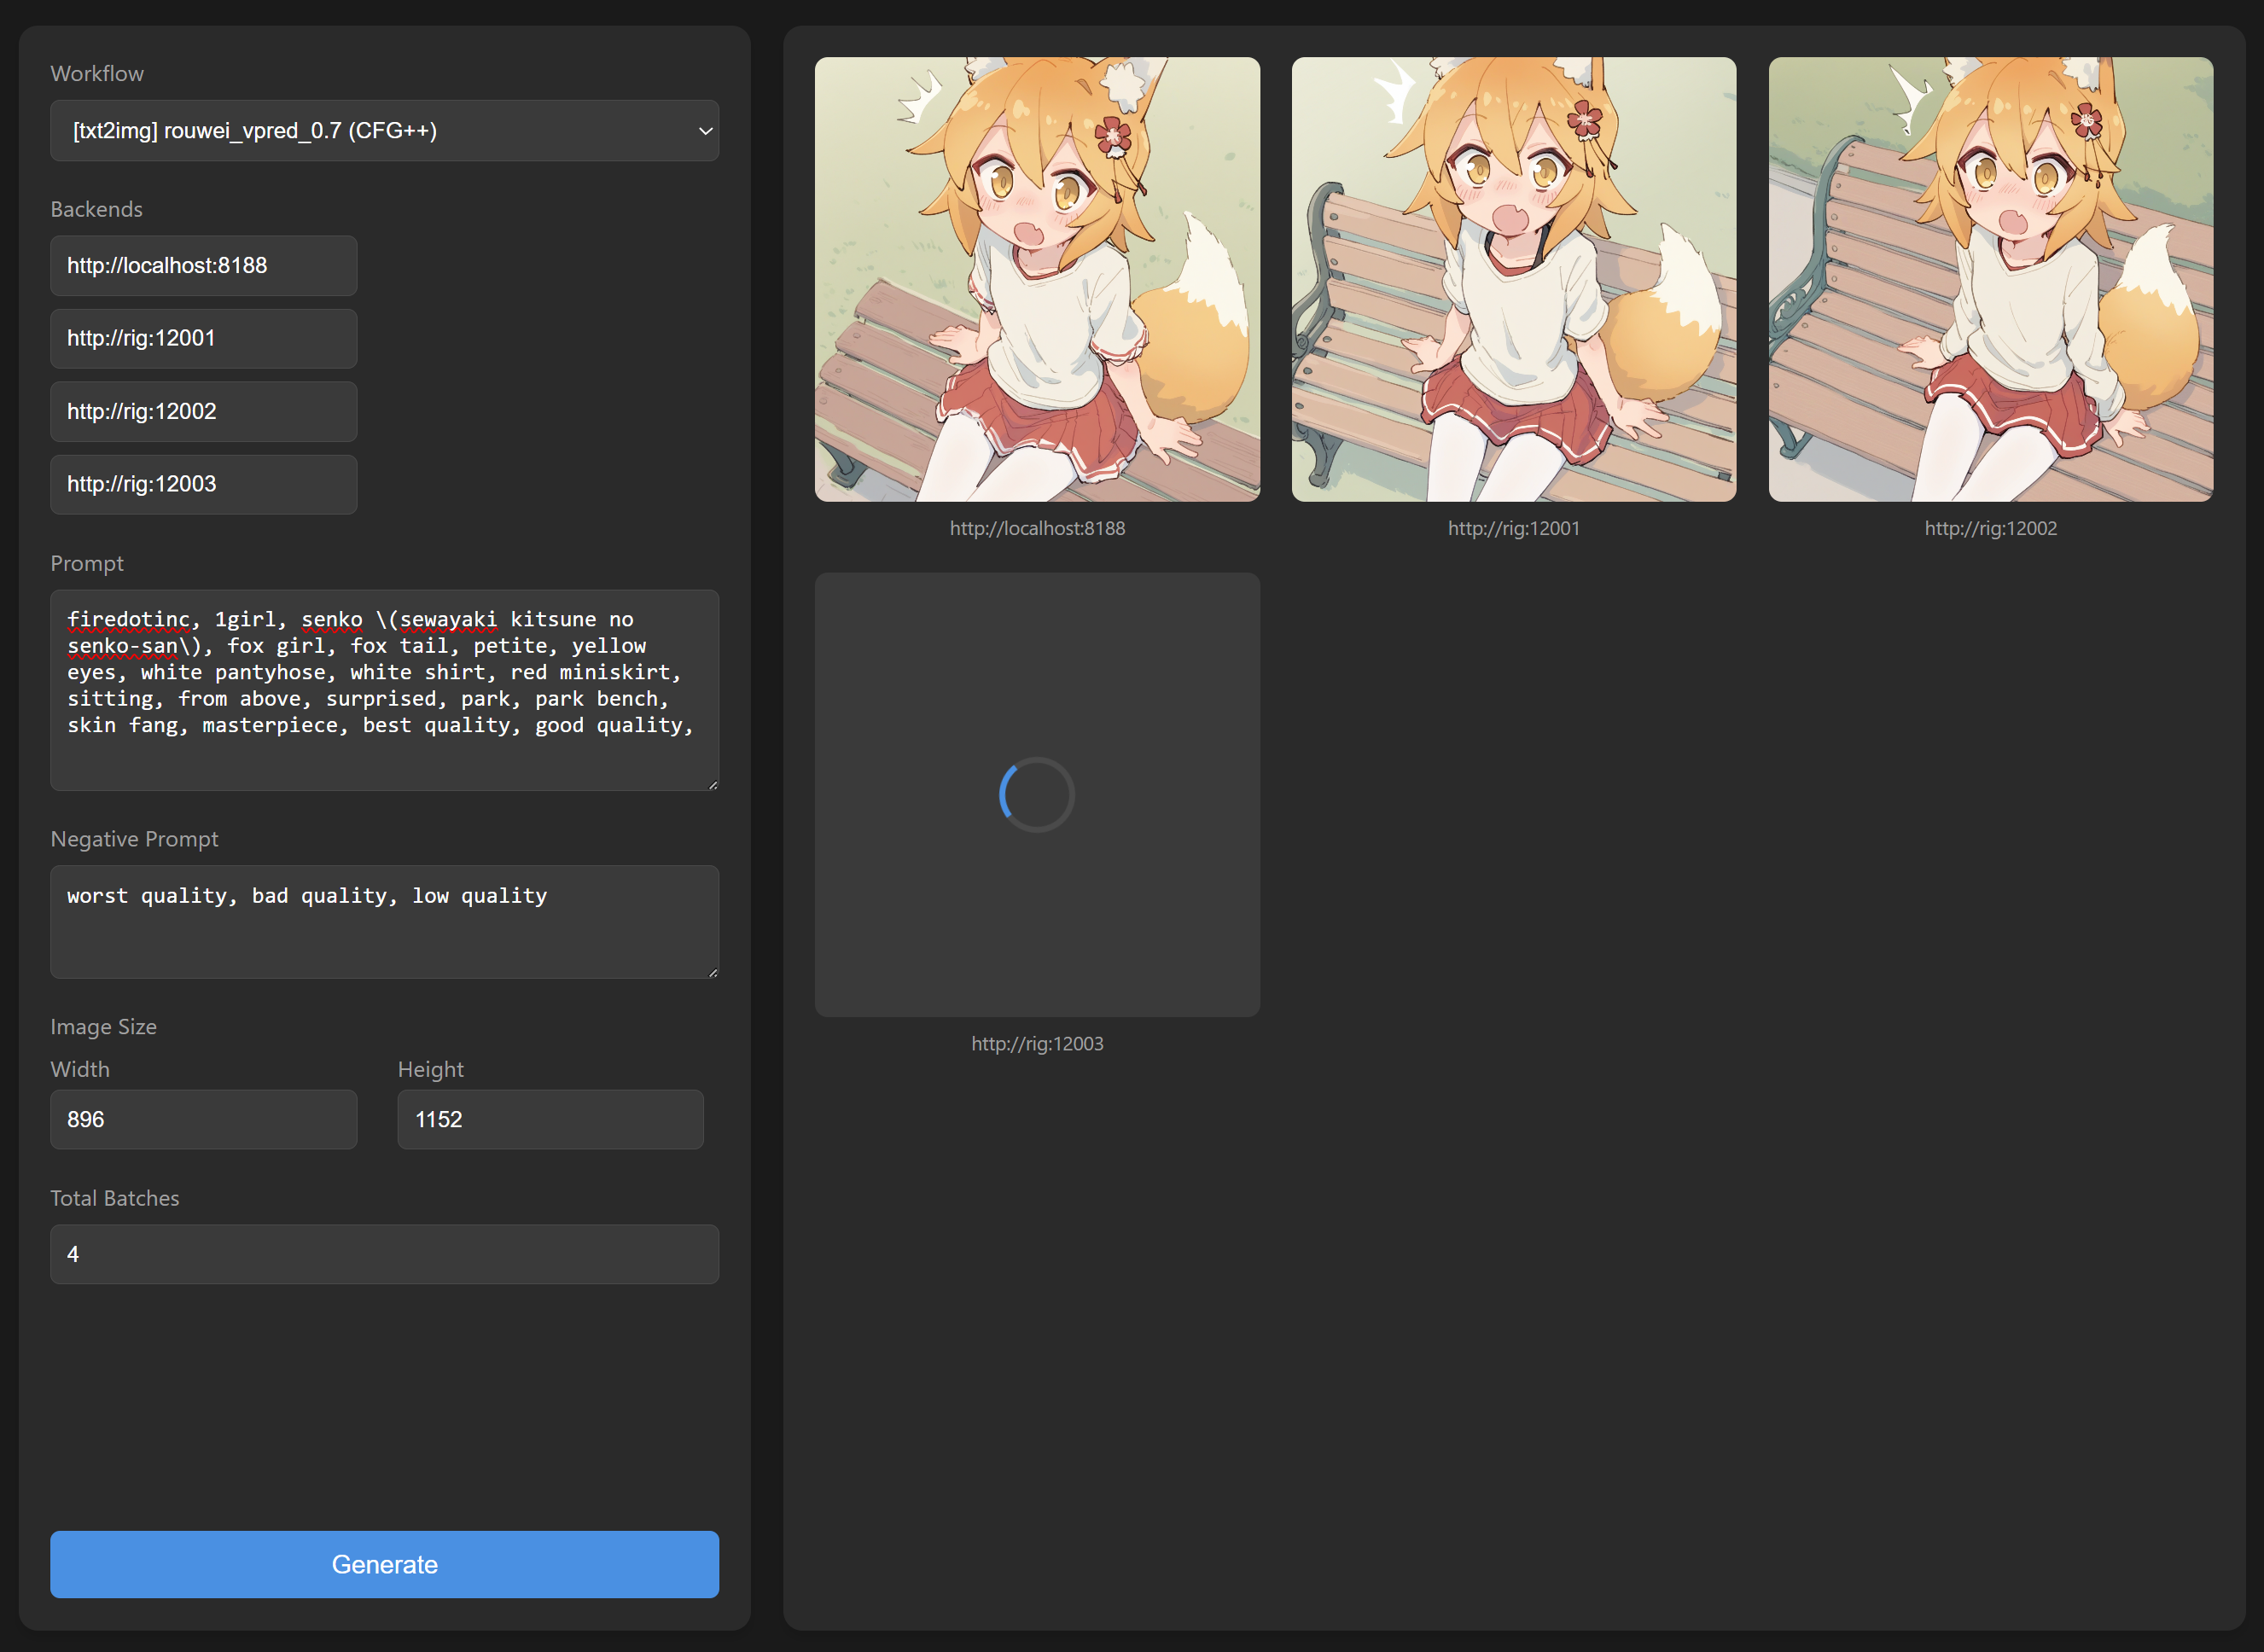Click the localhost:8188 backend field
The height and width of the screenshot is (1652, 2264).
tap(203, 266)
